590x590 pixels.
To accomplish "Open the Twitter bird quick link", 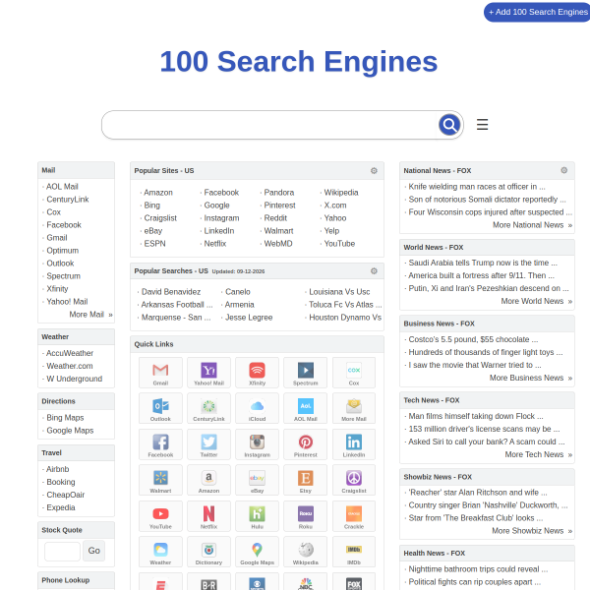I will pos(208,444).
